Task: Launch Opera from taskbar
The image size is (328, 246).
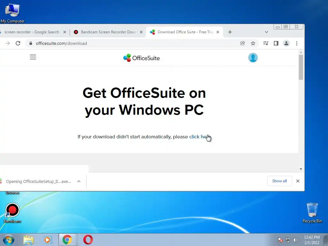Action: coord(88,240)
